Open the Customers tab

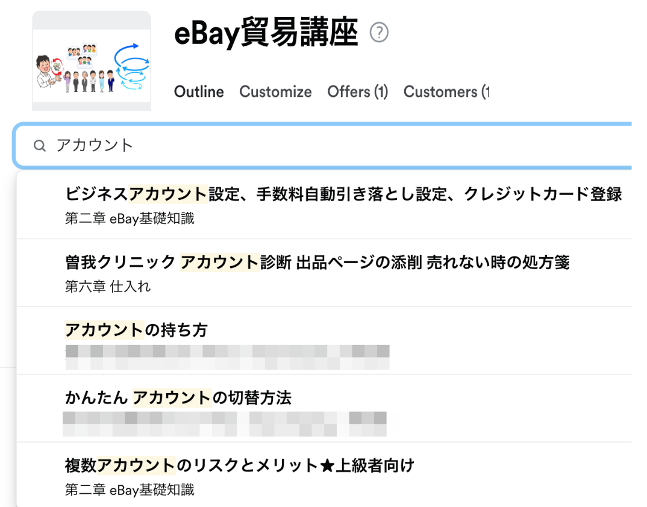[x=446, y=92]
